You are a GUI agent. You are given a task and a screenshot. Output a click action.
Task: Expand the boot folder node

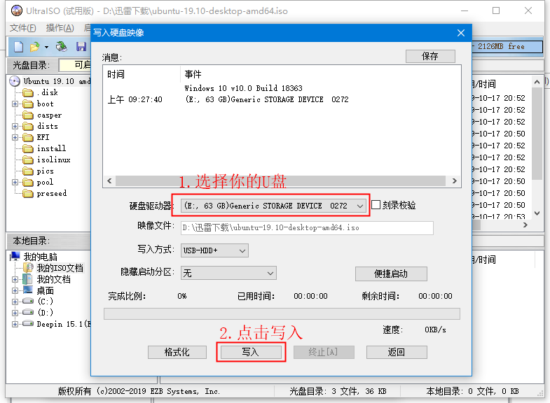(x=15, y=104)
